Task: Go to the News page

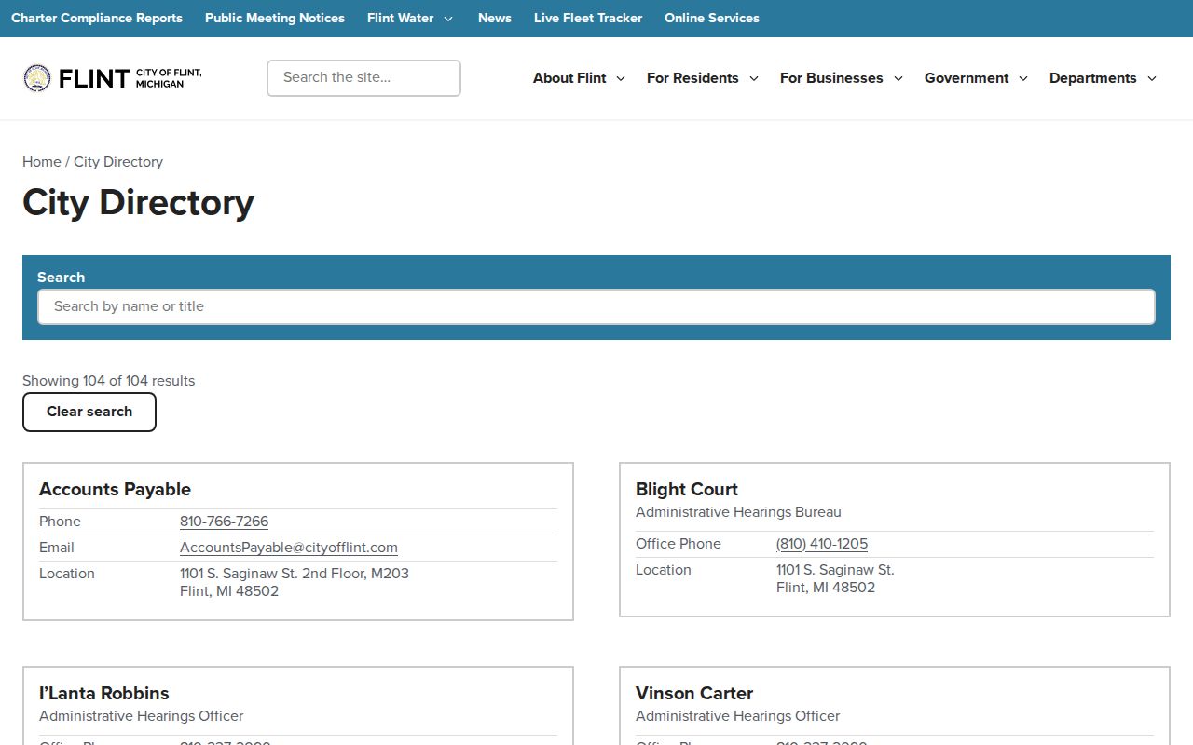Action: coord(495,18)
